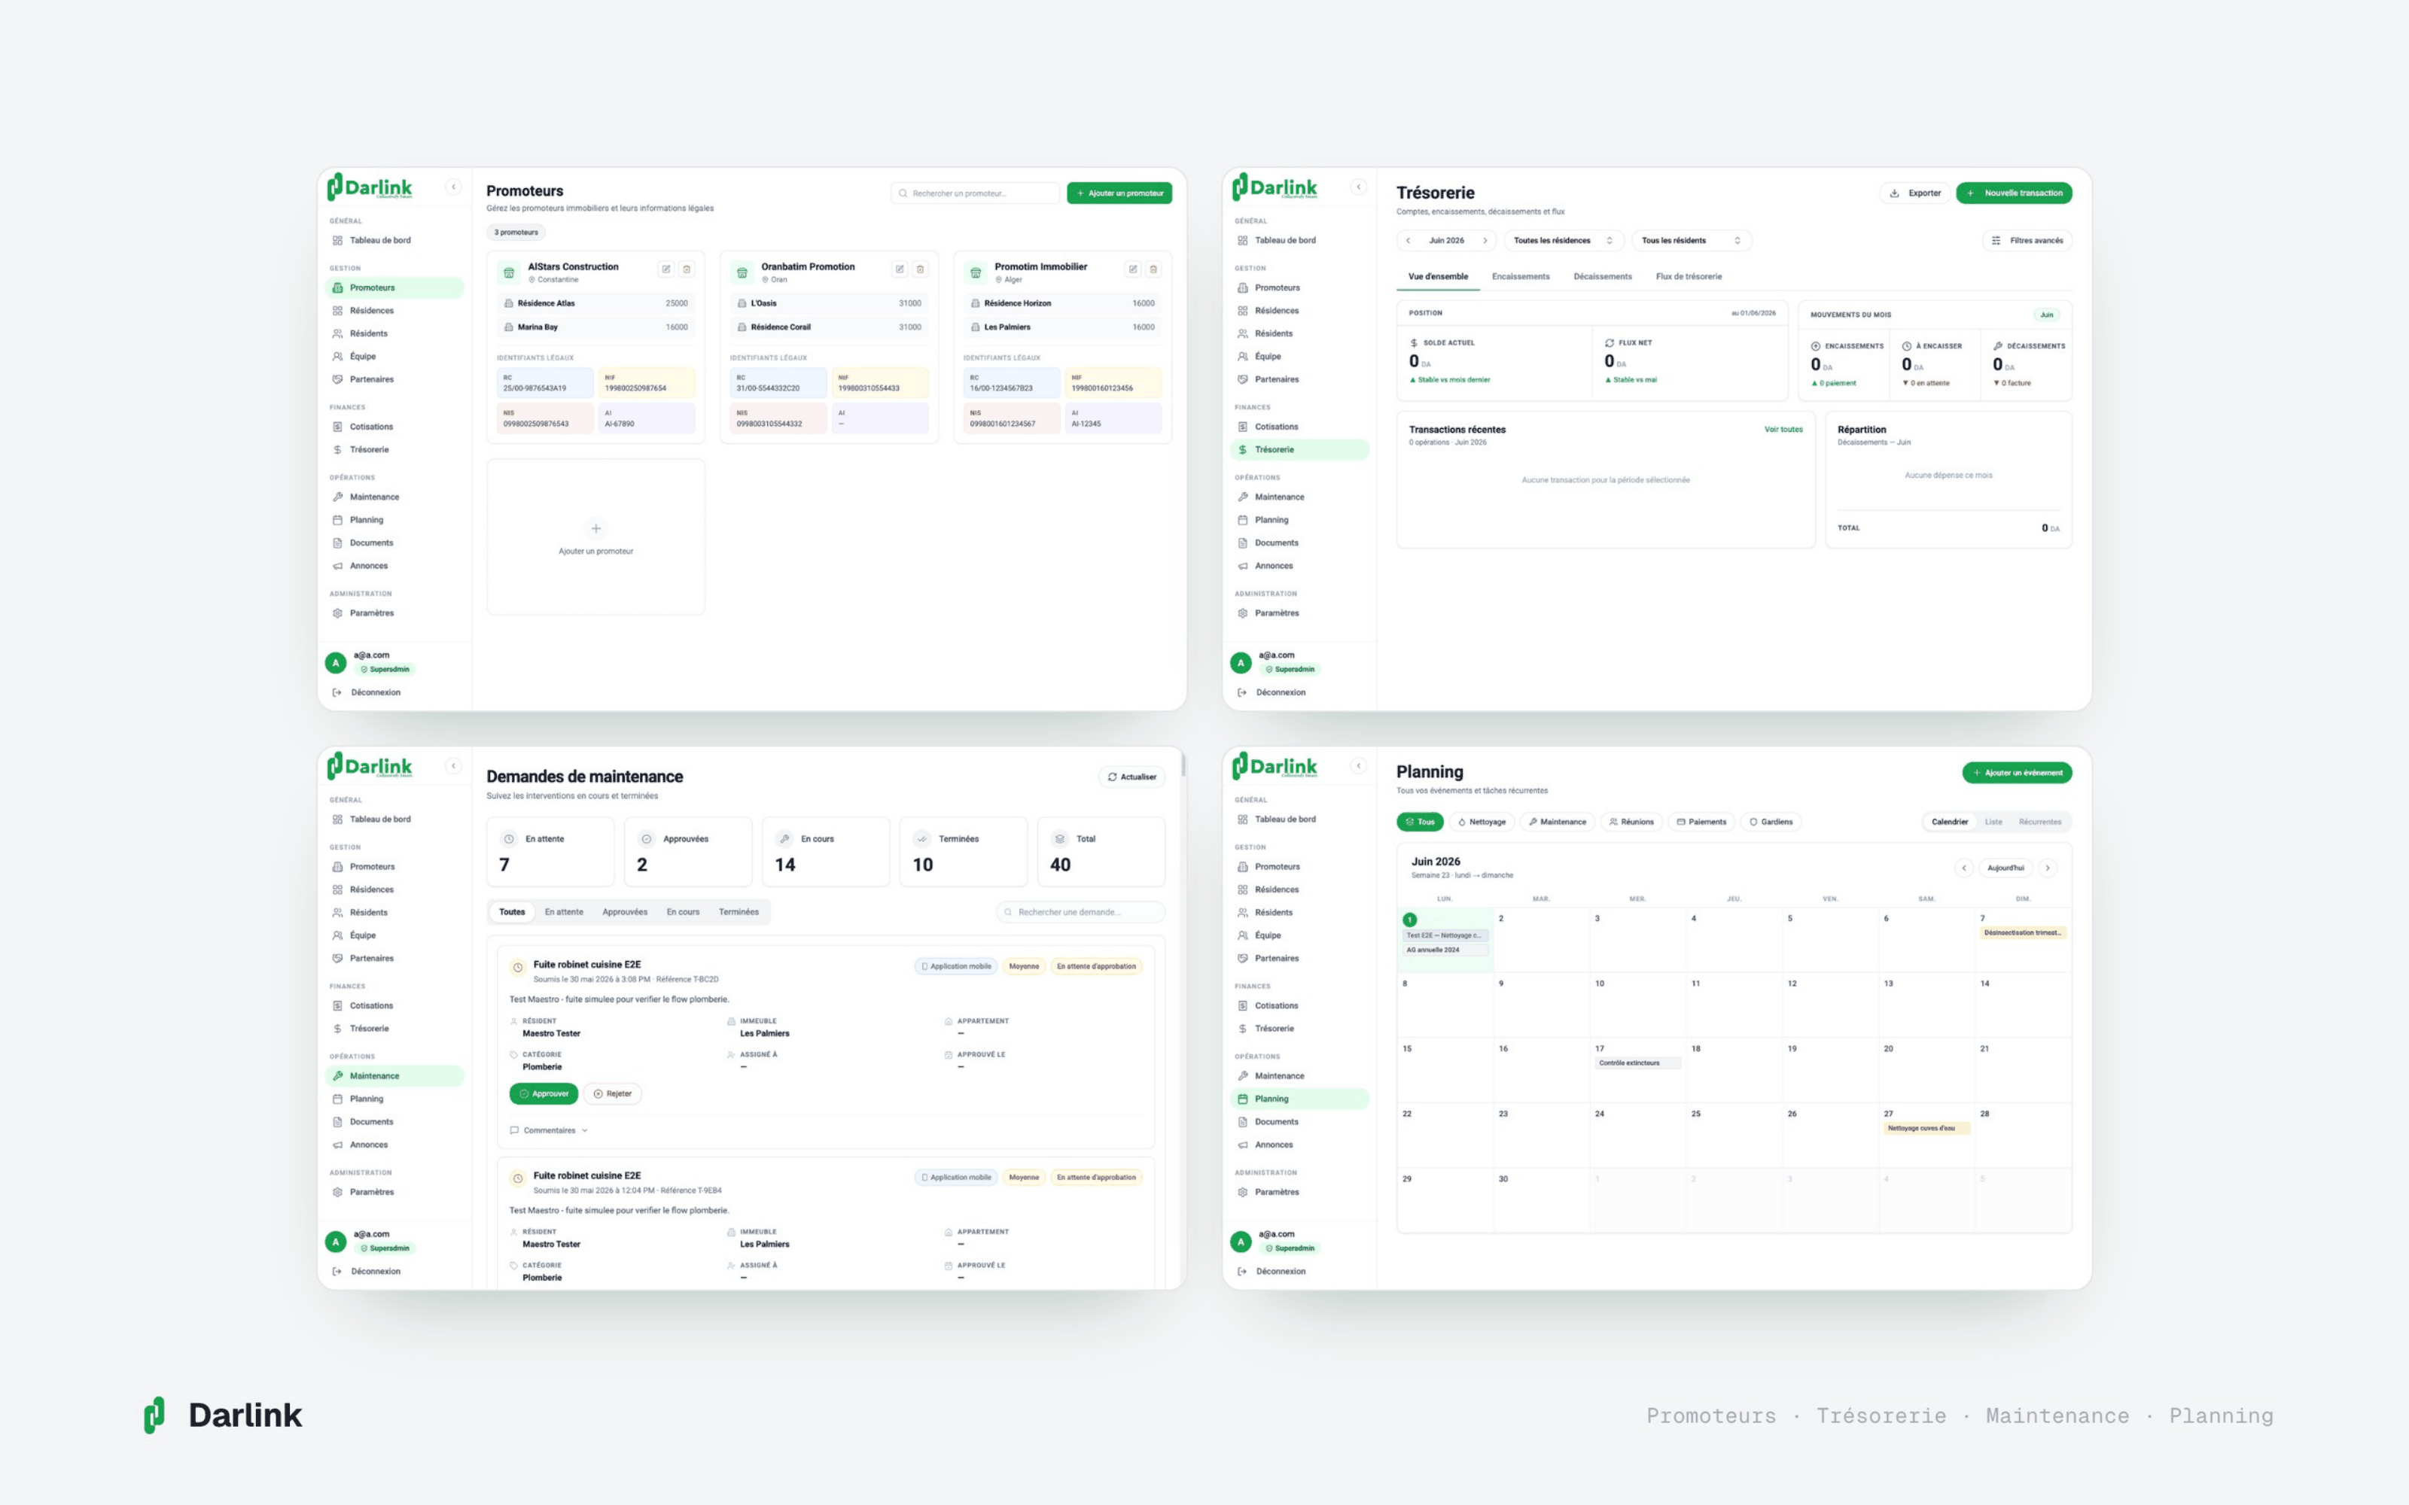The width and height of the screenshot is (2409, 1505).
Task: Toggle the Maintenance filter chip in Planning header
Action: tap(1557, 822)
